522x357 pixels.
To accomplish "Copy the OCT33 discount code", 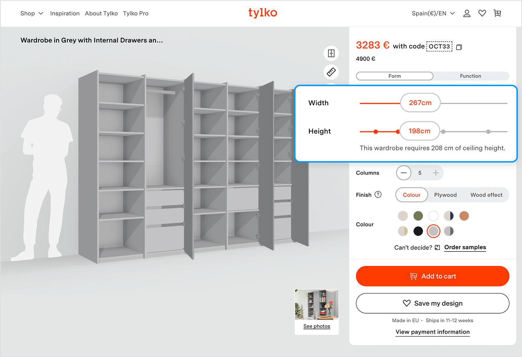I will click(x=459, y=47).
